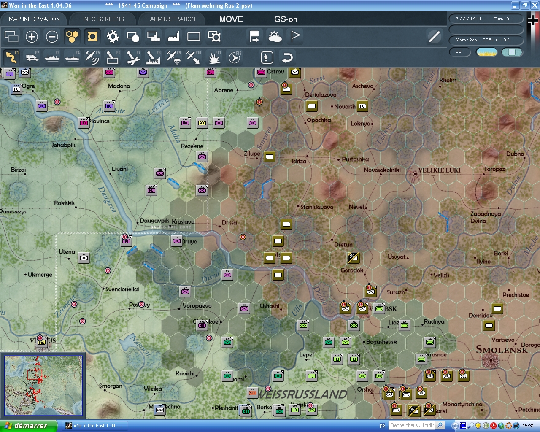Open the weather display with the sun-cloud icon

[x=275, y=37]
